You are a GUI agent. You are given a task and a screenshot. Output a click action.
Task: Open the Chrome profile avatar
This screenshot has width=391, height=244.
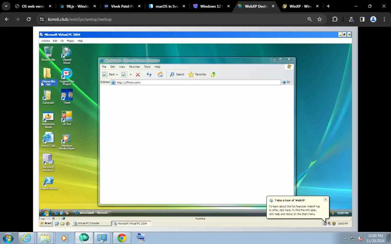point(373,19)
